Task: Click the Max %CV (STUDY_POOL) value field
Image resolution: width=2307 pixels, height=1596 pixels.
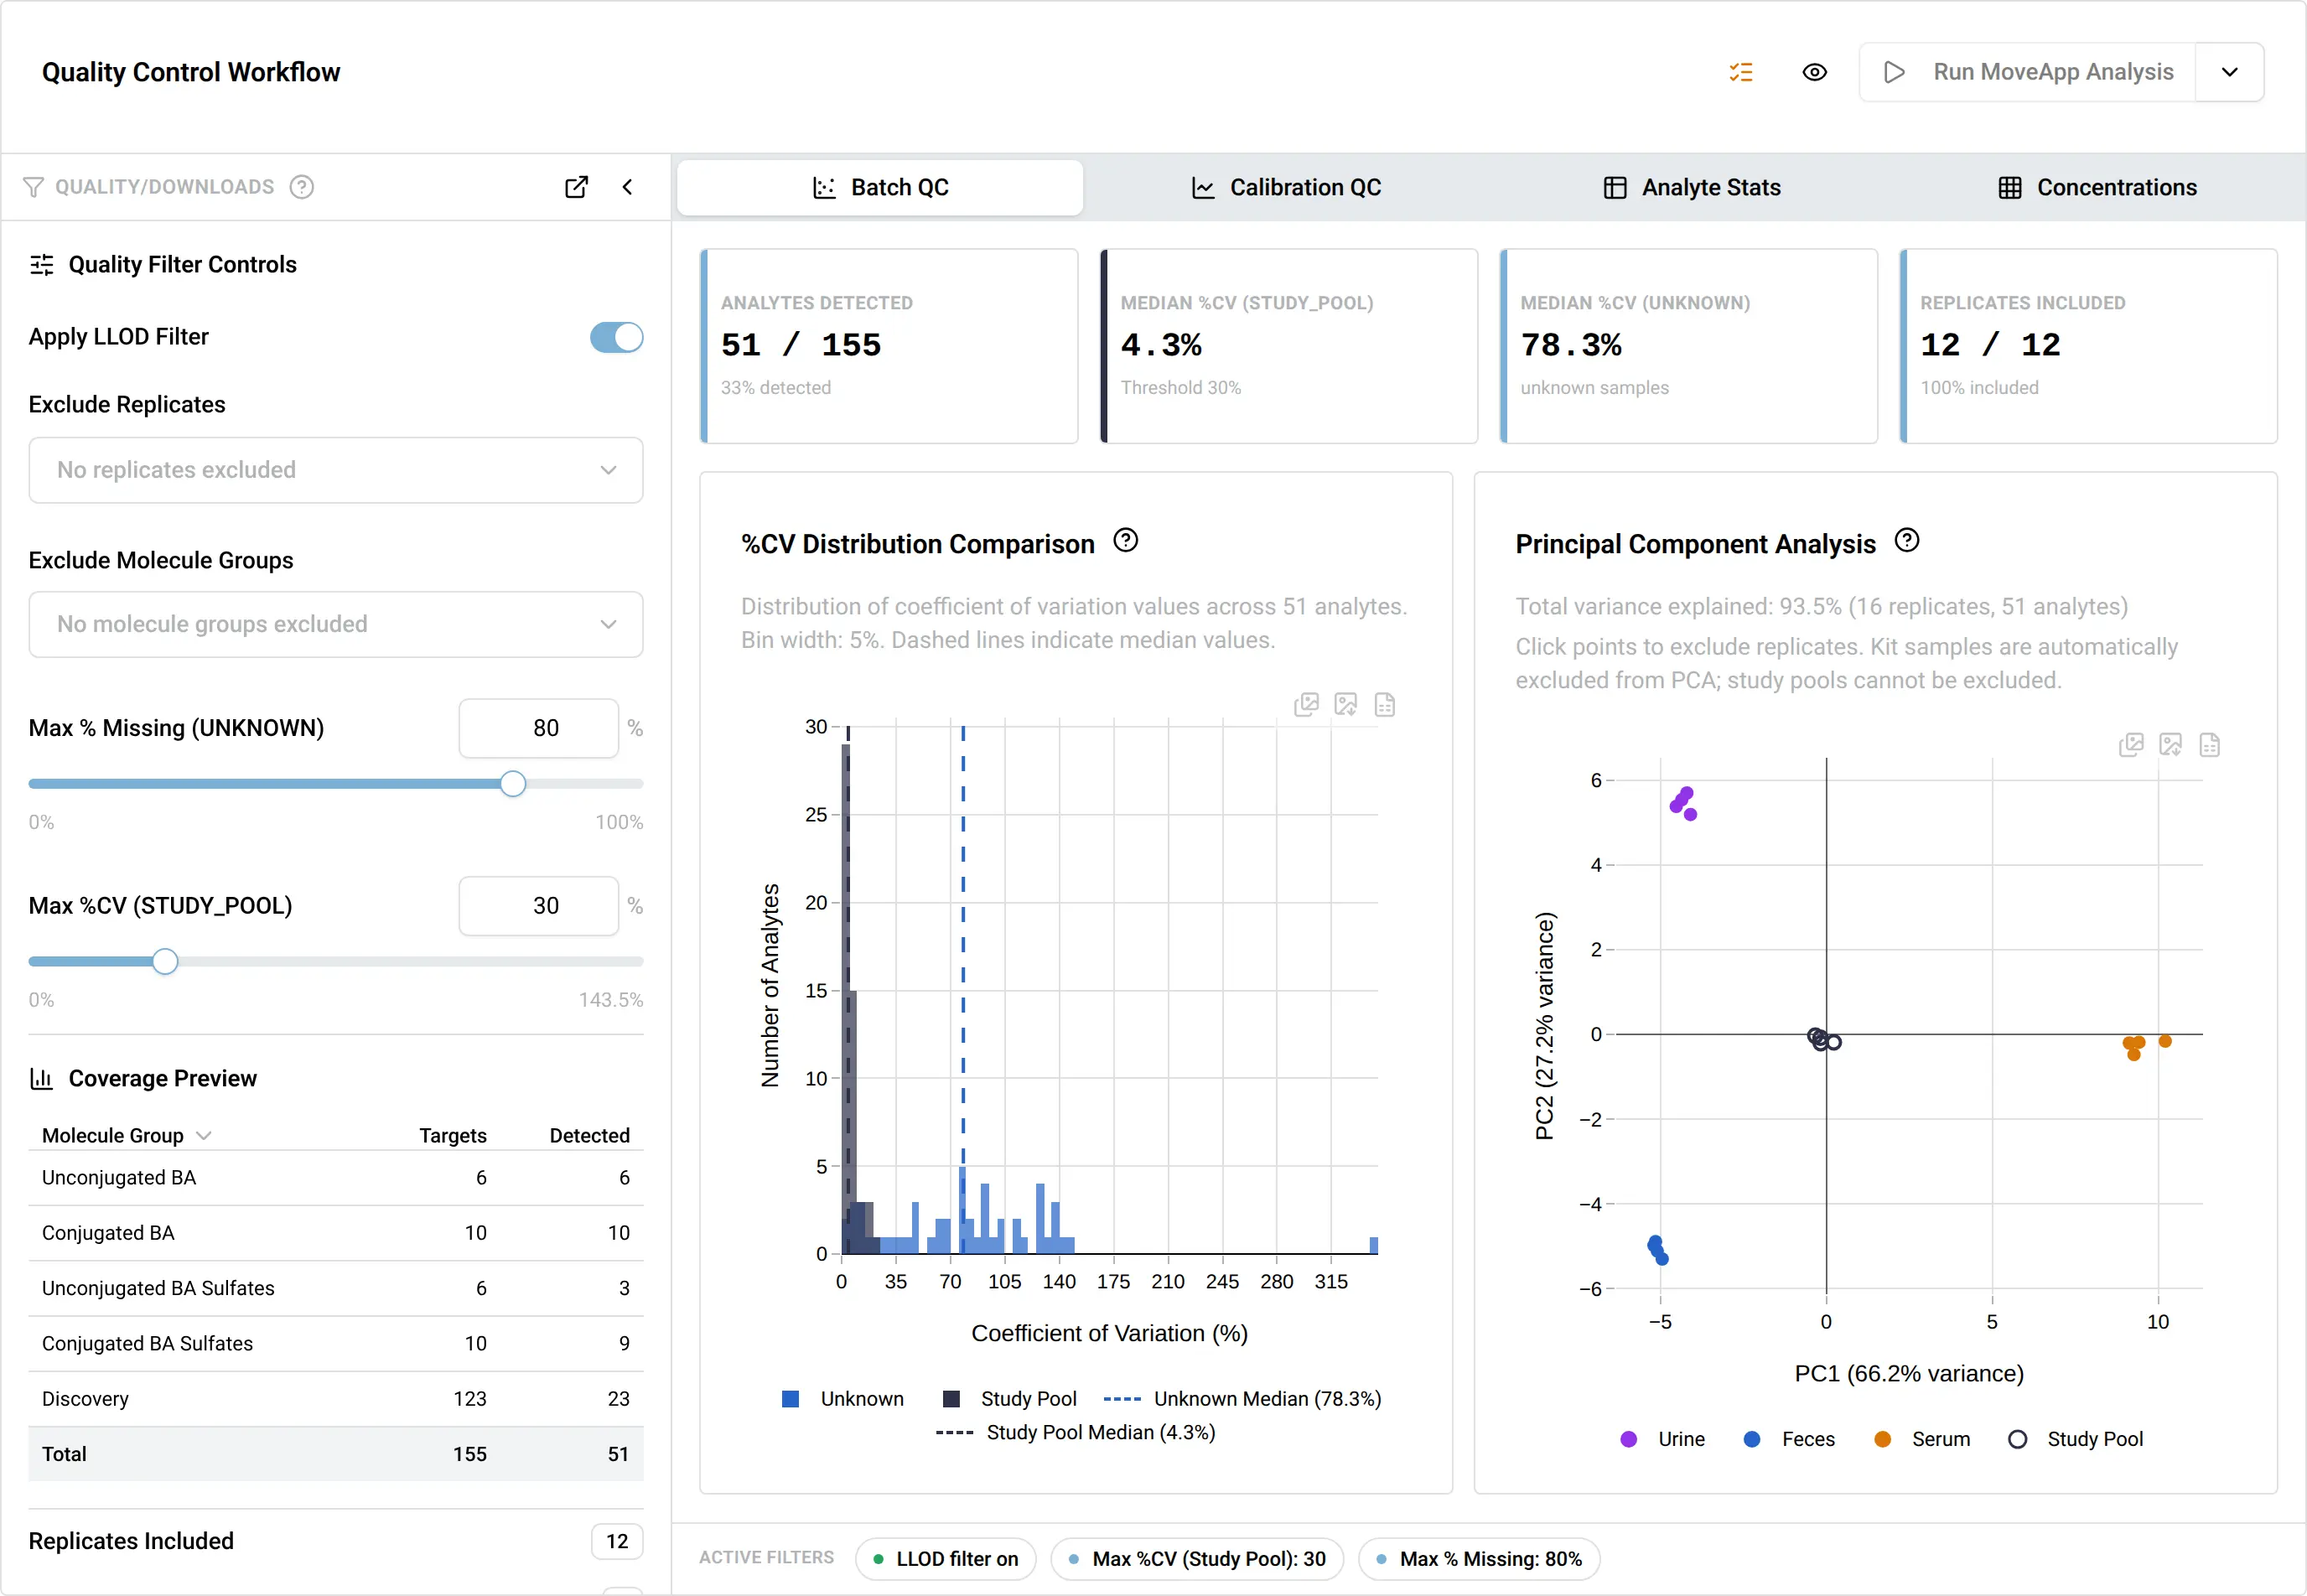Action: (539, 906)
